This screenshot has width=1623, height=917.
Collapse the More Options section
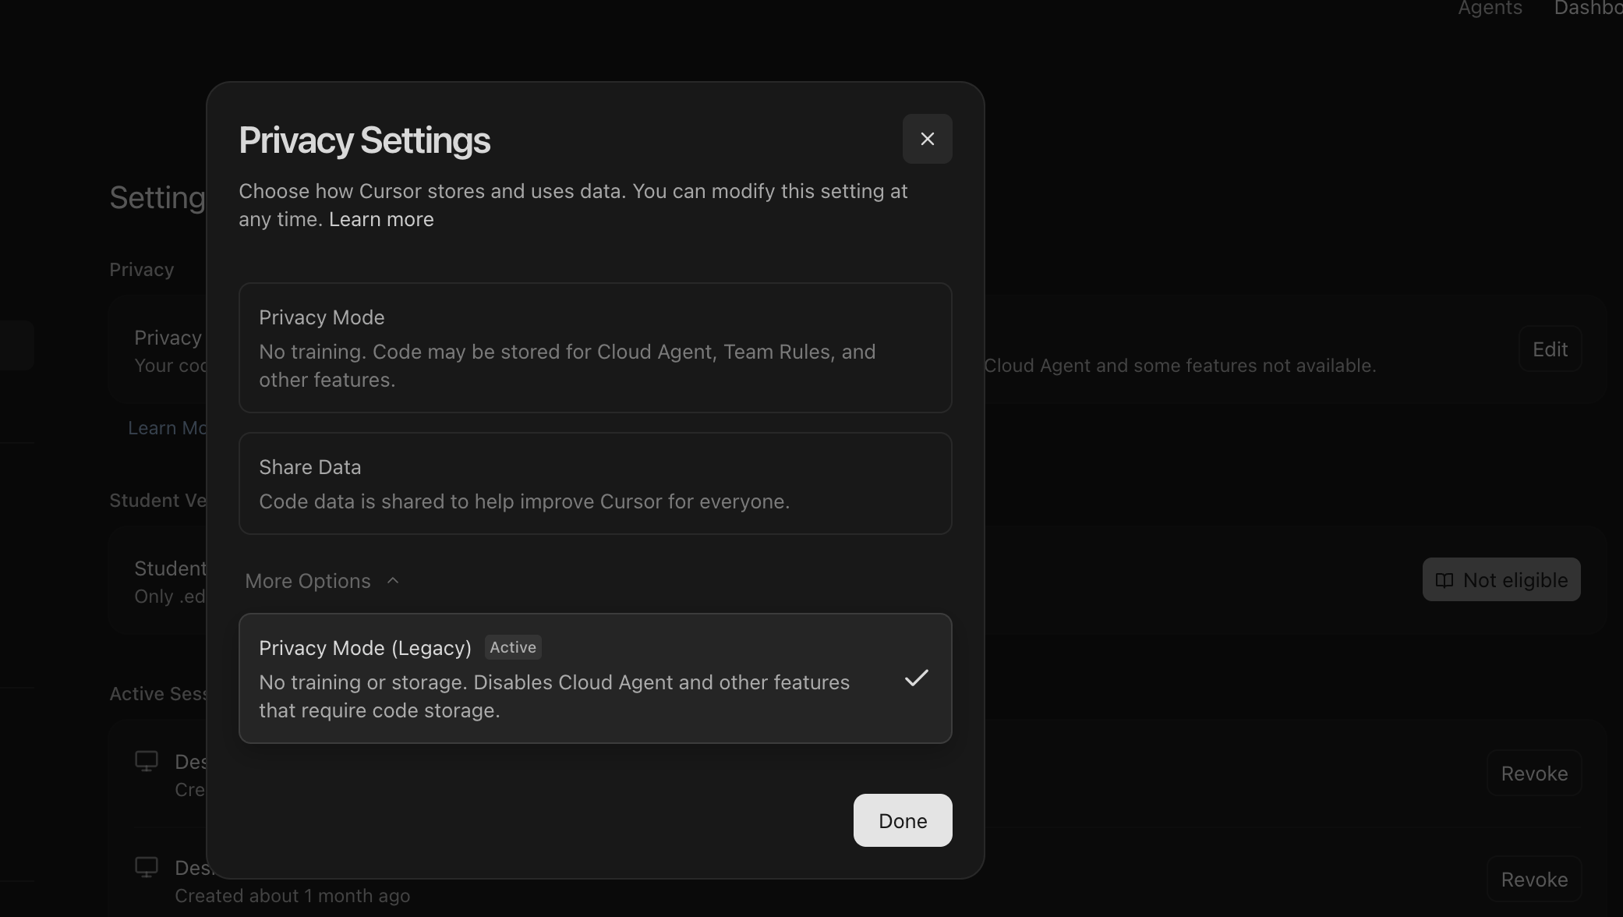tap(308, 581)
